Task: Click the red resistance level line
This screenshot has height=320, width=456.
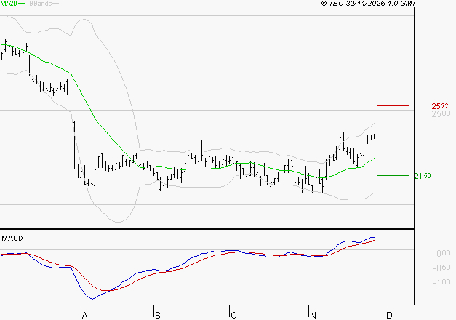Action: (393, 105)
